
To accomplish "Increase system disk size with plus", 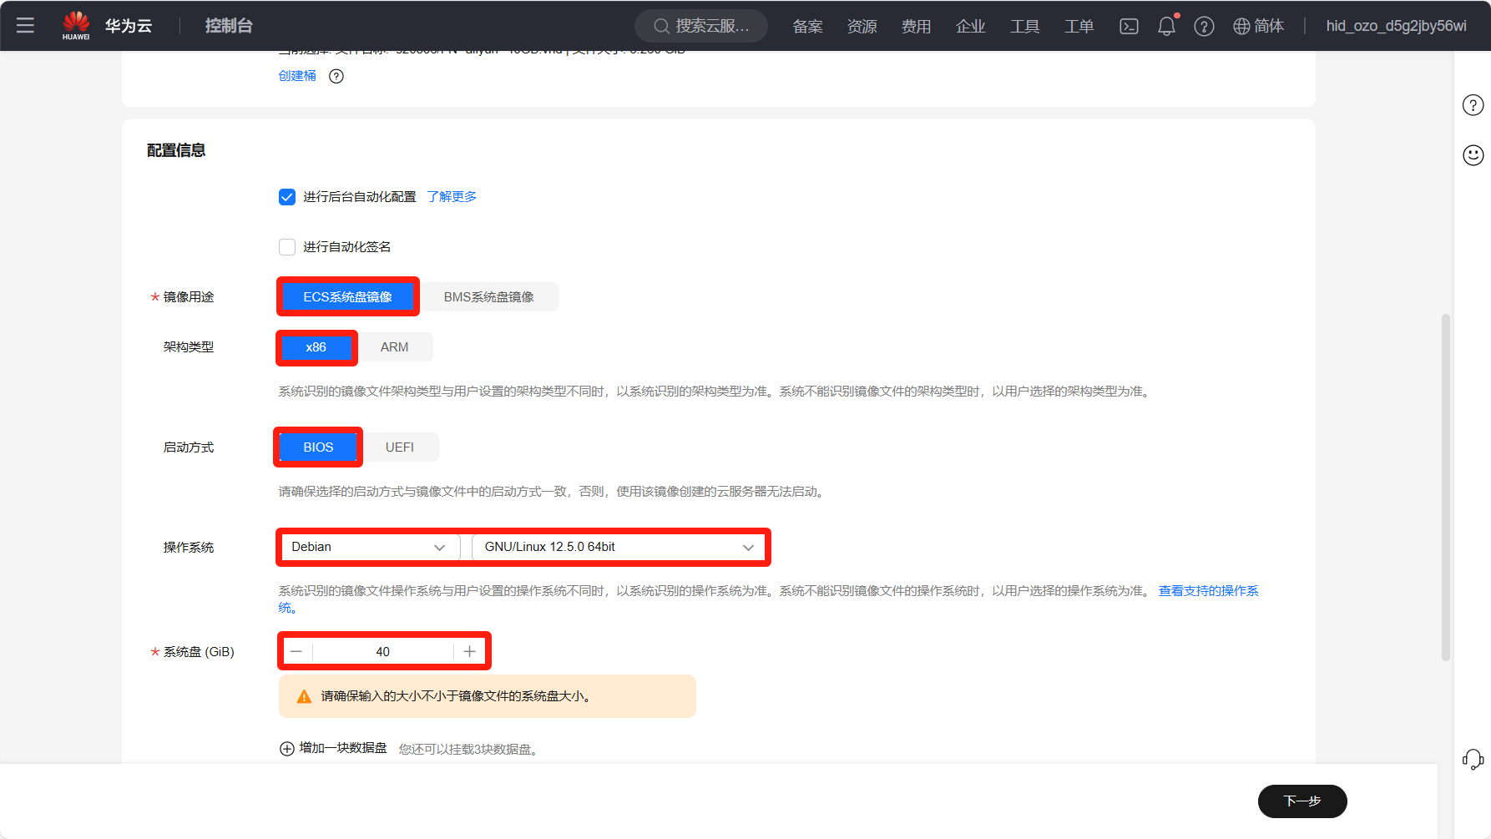I will [x=470, y=651].
